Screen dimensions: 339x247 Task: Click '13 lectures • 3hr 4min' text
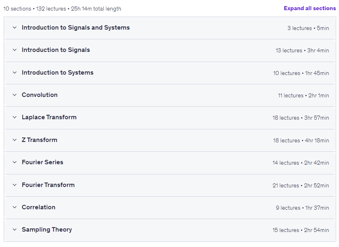(302, 50)
